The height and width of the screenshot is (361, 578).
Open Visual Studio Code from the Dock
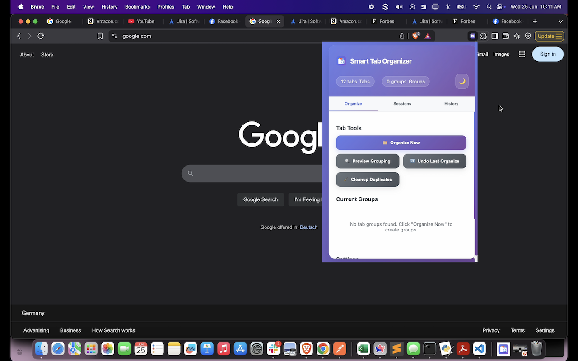pyautogui.click(x=480, y=349)
